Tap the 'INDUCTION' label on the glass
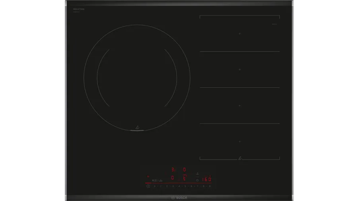This screenshot has height=201, width=358. [79, 9]
